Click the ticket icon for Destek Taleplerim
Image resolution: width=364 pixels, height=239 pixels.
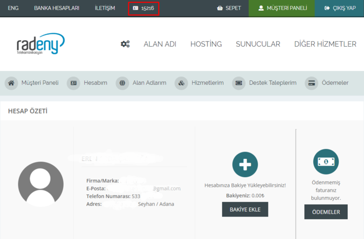[239, 83]
